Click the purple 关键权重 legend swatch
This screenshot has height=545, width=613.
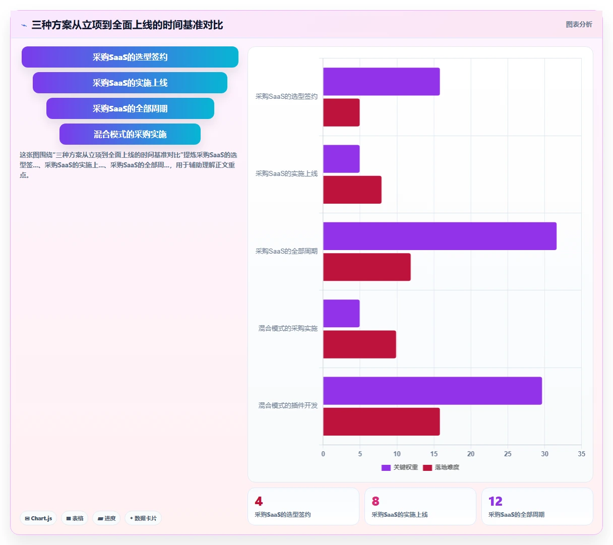386,467
